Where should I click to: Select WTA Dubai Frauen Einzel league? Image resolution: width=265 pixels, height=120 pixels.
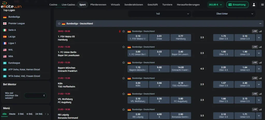coord(24,76)
